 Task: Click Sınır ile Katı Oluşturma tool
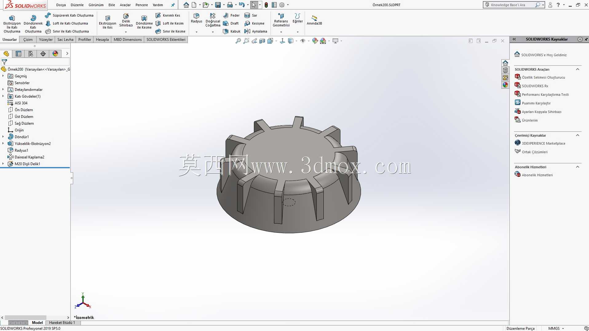[x=67, y=31]
